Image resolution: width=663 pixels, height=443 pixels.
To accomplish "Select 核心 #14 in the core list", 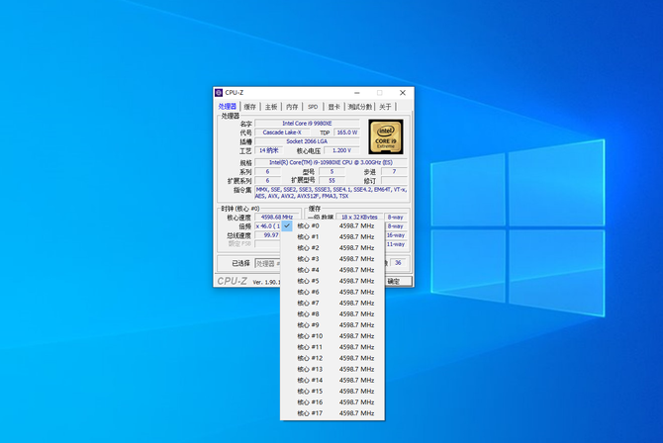I will point(332,380).
